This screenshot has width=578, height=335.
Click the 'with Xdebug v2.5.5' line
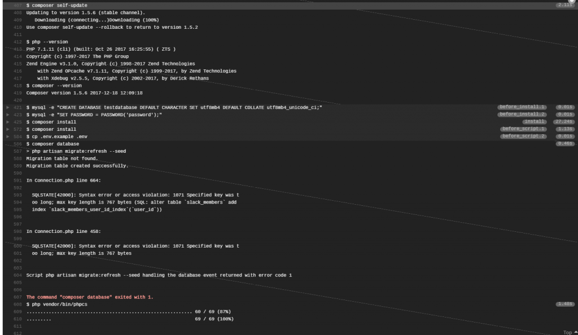[122, 78]
